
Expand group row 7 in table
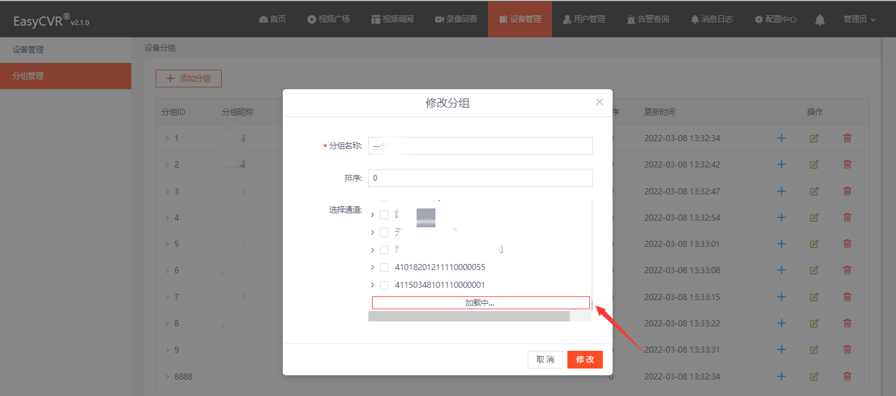click(x=167, y=297)
